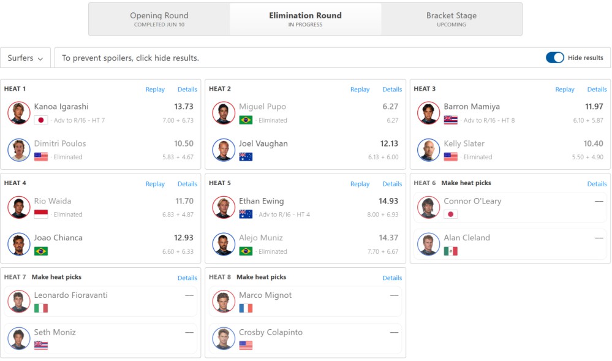
Task: Open Details link for Heat 7
Action: [187, 278]
